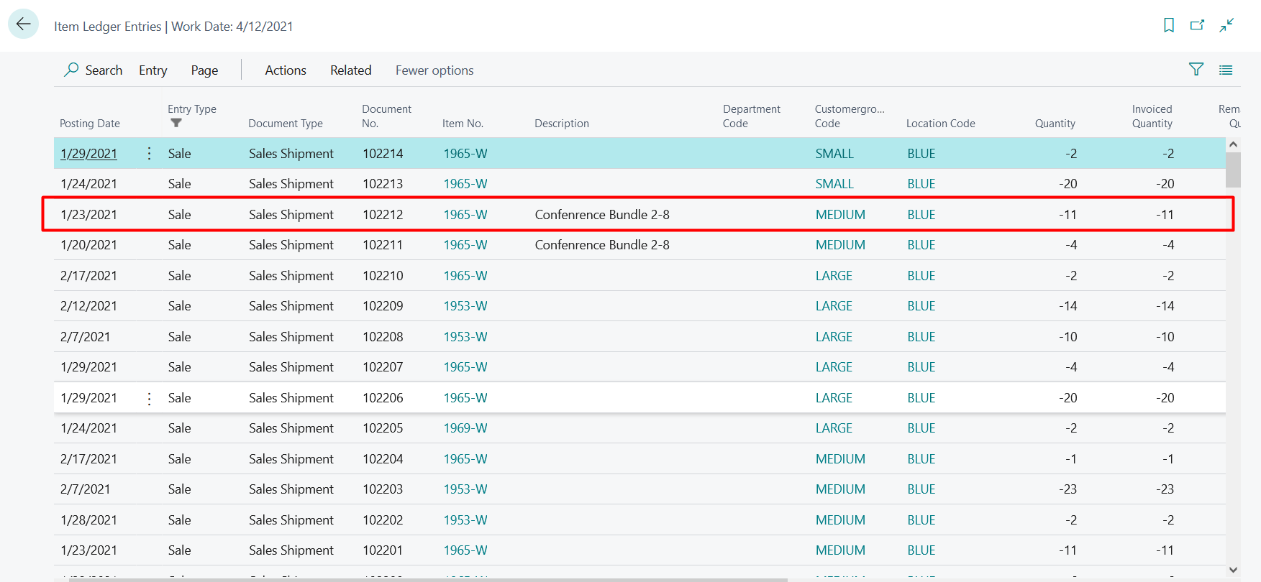Viewport: 1261px width, 582px height.
Task: Click the vertical scrollbar thumb
Action: [x=1233, y=170]
